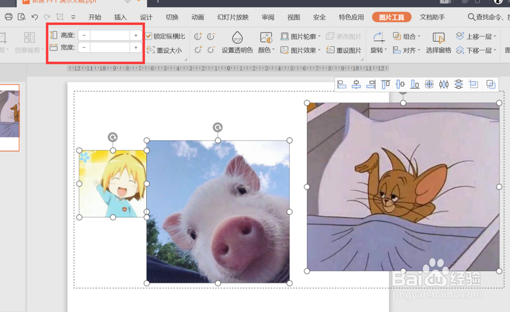Viewport: 510px width, 312px height.
Task: Center horizontally in floating align toolbar
Action: point(356,84)
